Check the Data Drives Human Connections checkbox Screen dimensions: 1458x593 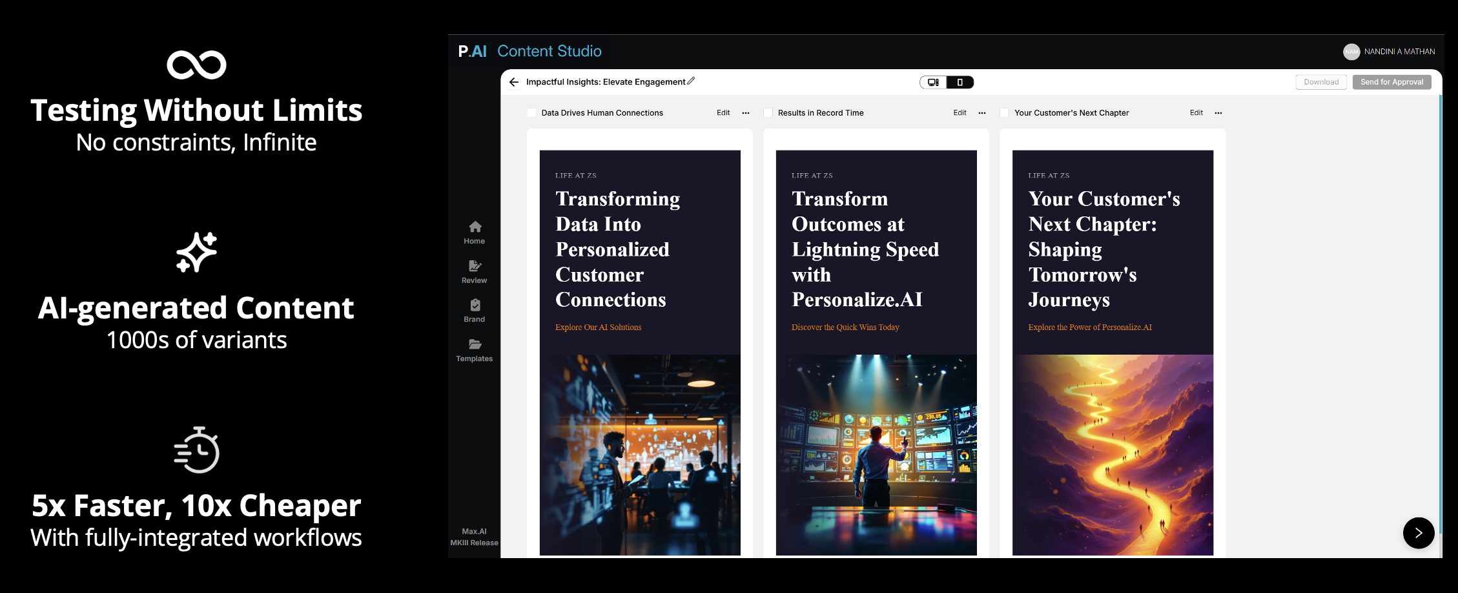(x=532, y=113)
